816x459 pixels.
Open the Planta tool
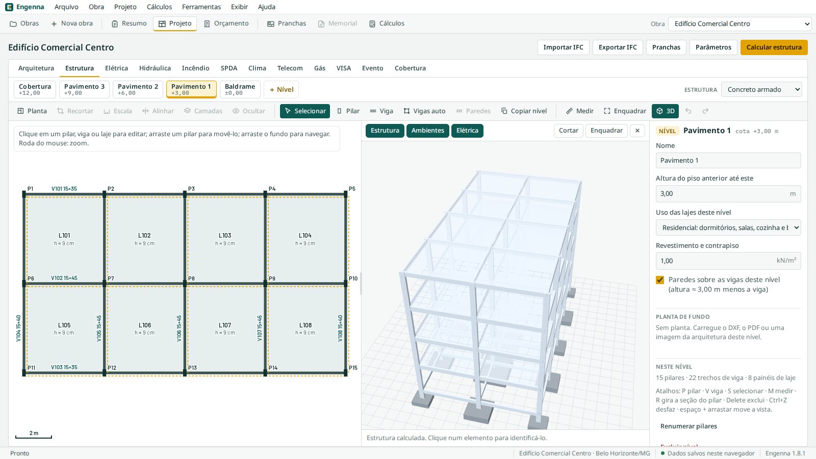[x=32, y=111]
